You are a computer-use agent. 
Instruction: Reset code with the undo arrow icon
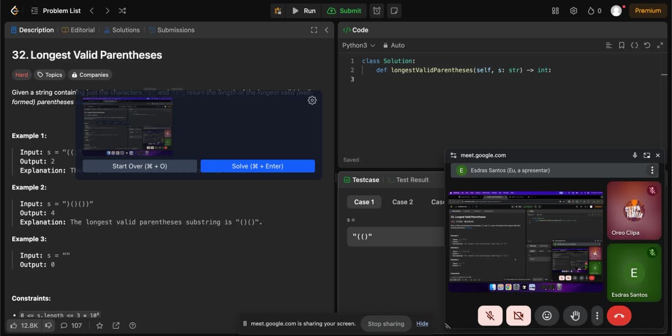point(647,45)
